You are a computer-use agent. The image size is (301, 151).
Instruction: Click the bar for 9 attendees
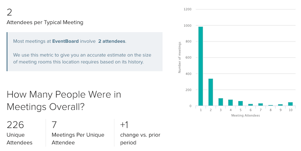281,105
